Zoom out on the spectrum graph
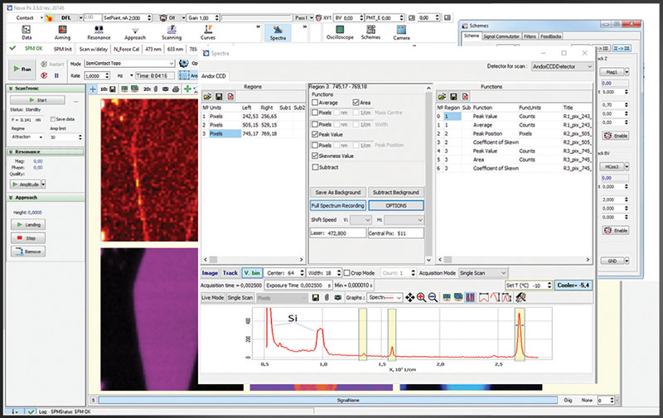This screenshot has height=418, width=663. 432,296
